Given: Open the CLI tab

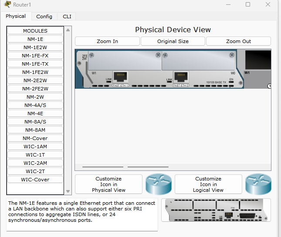Looking at the screenshot, I should pyautogui.click(x=67, y=17).
